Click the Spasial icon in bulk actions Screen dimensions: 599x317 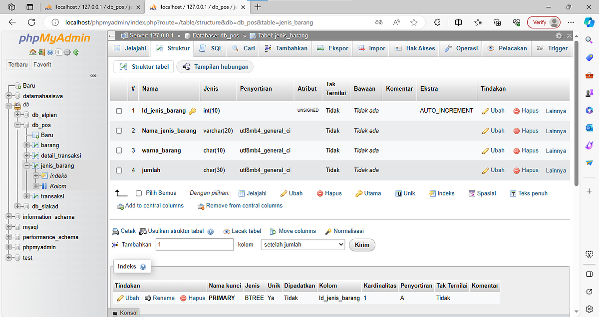(472, 193)
